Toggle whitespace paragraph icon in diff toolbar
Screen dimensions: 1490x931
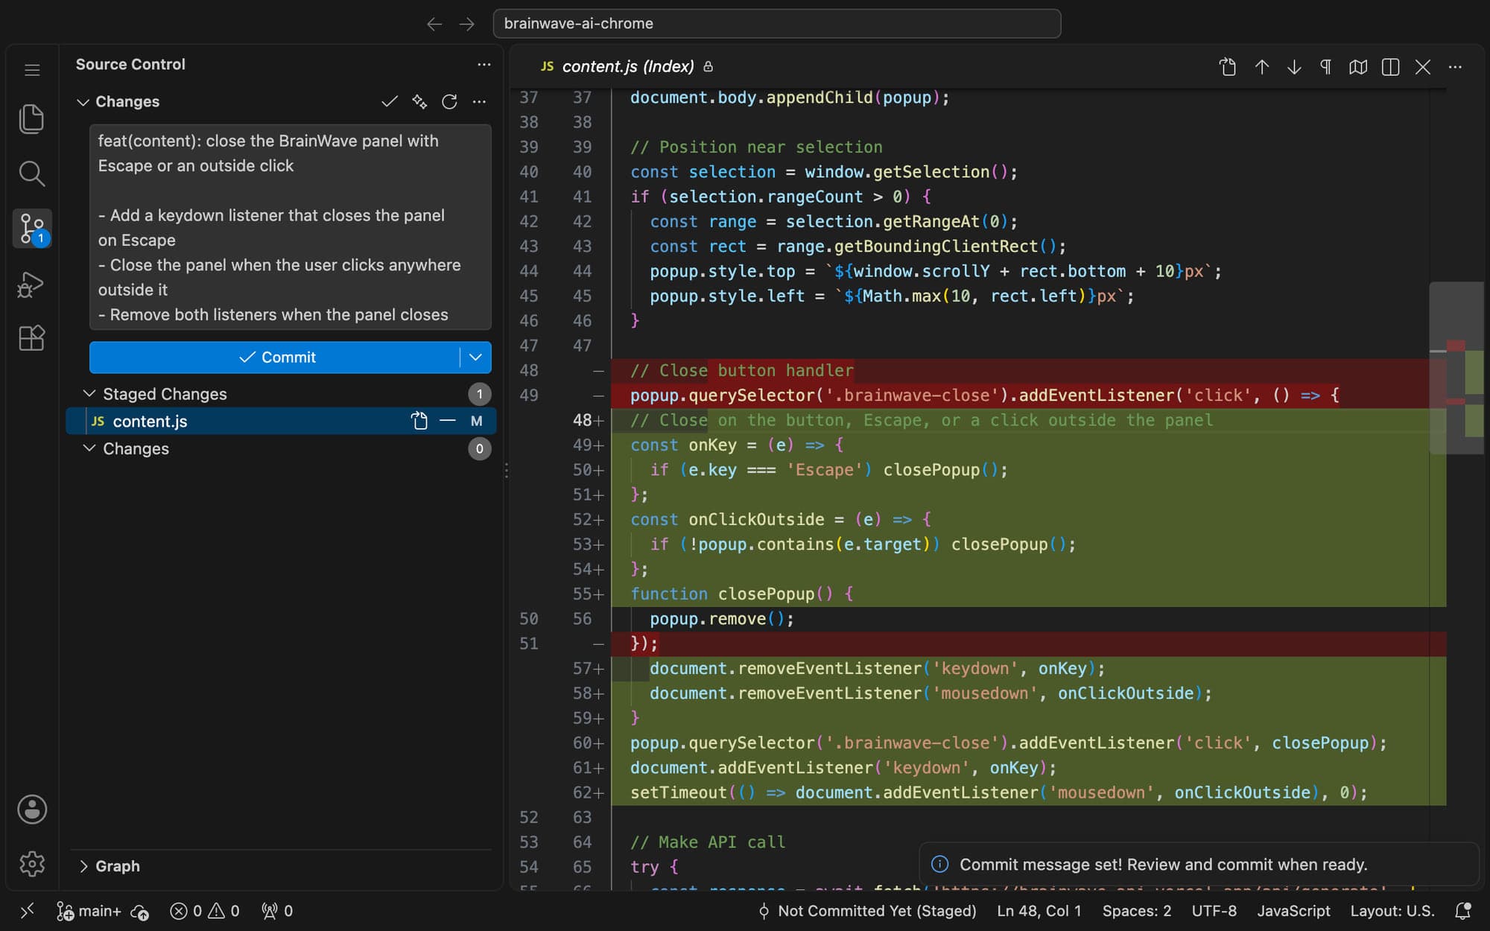(x=1325, y=67)
